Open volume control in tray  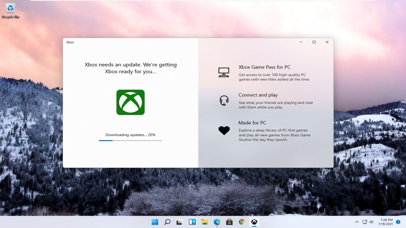371,222
